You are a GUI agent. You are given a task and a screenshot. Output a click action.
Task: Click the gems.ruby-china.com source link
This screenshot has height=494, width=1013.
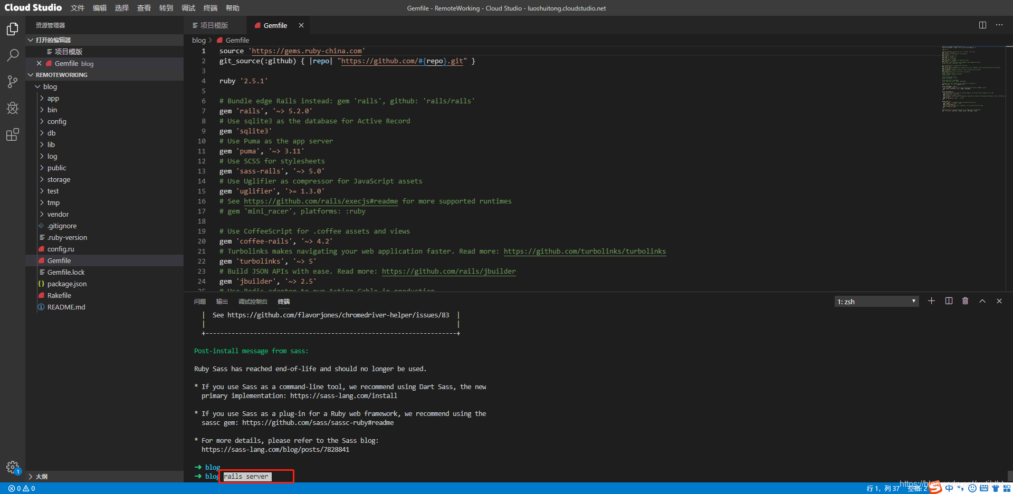(307, 51)
